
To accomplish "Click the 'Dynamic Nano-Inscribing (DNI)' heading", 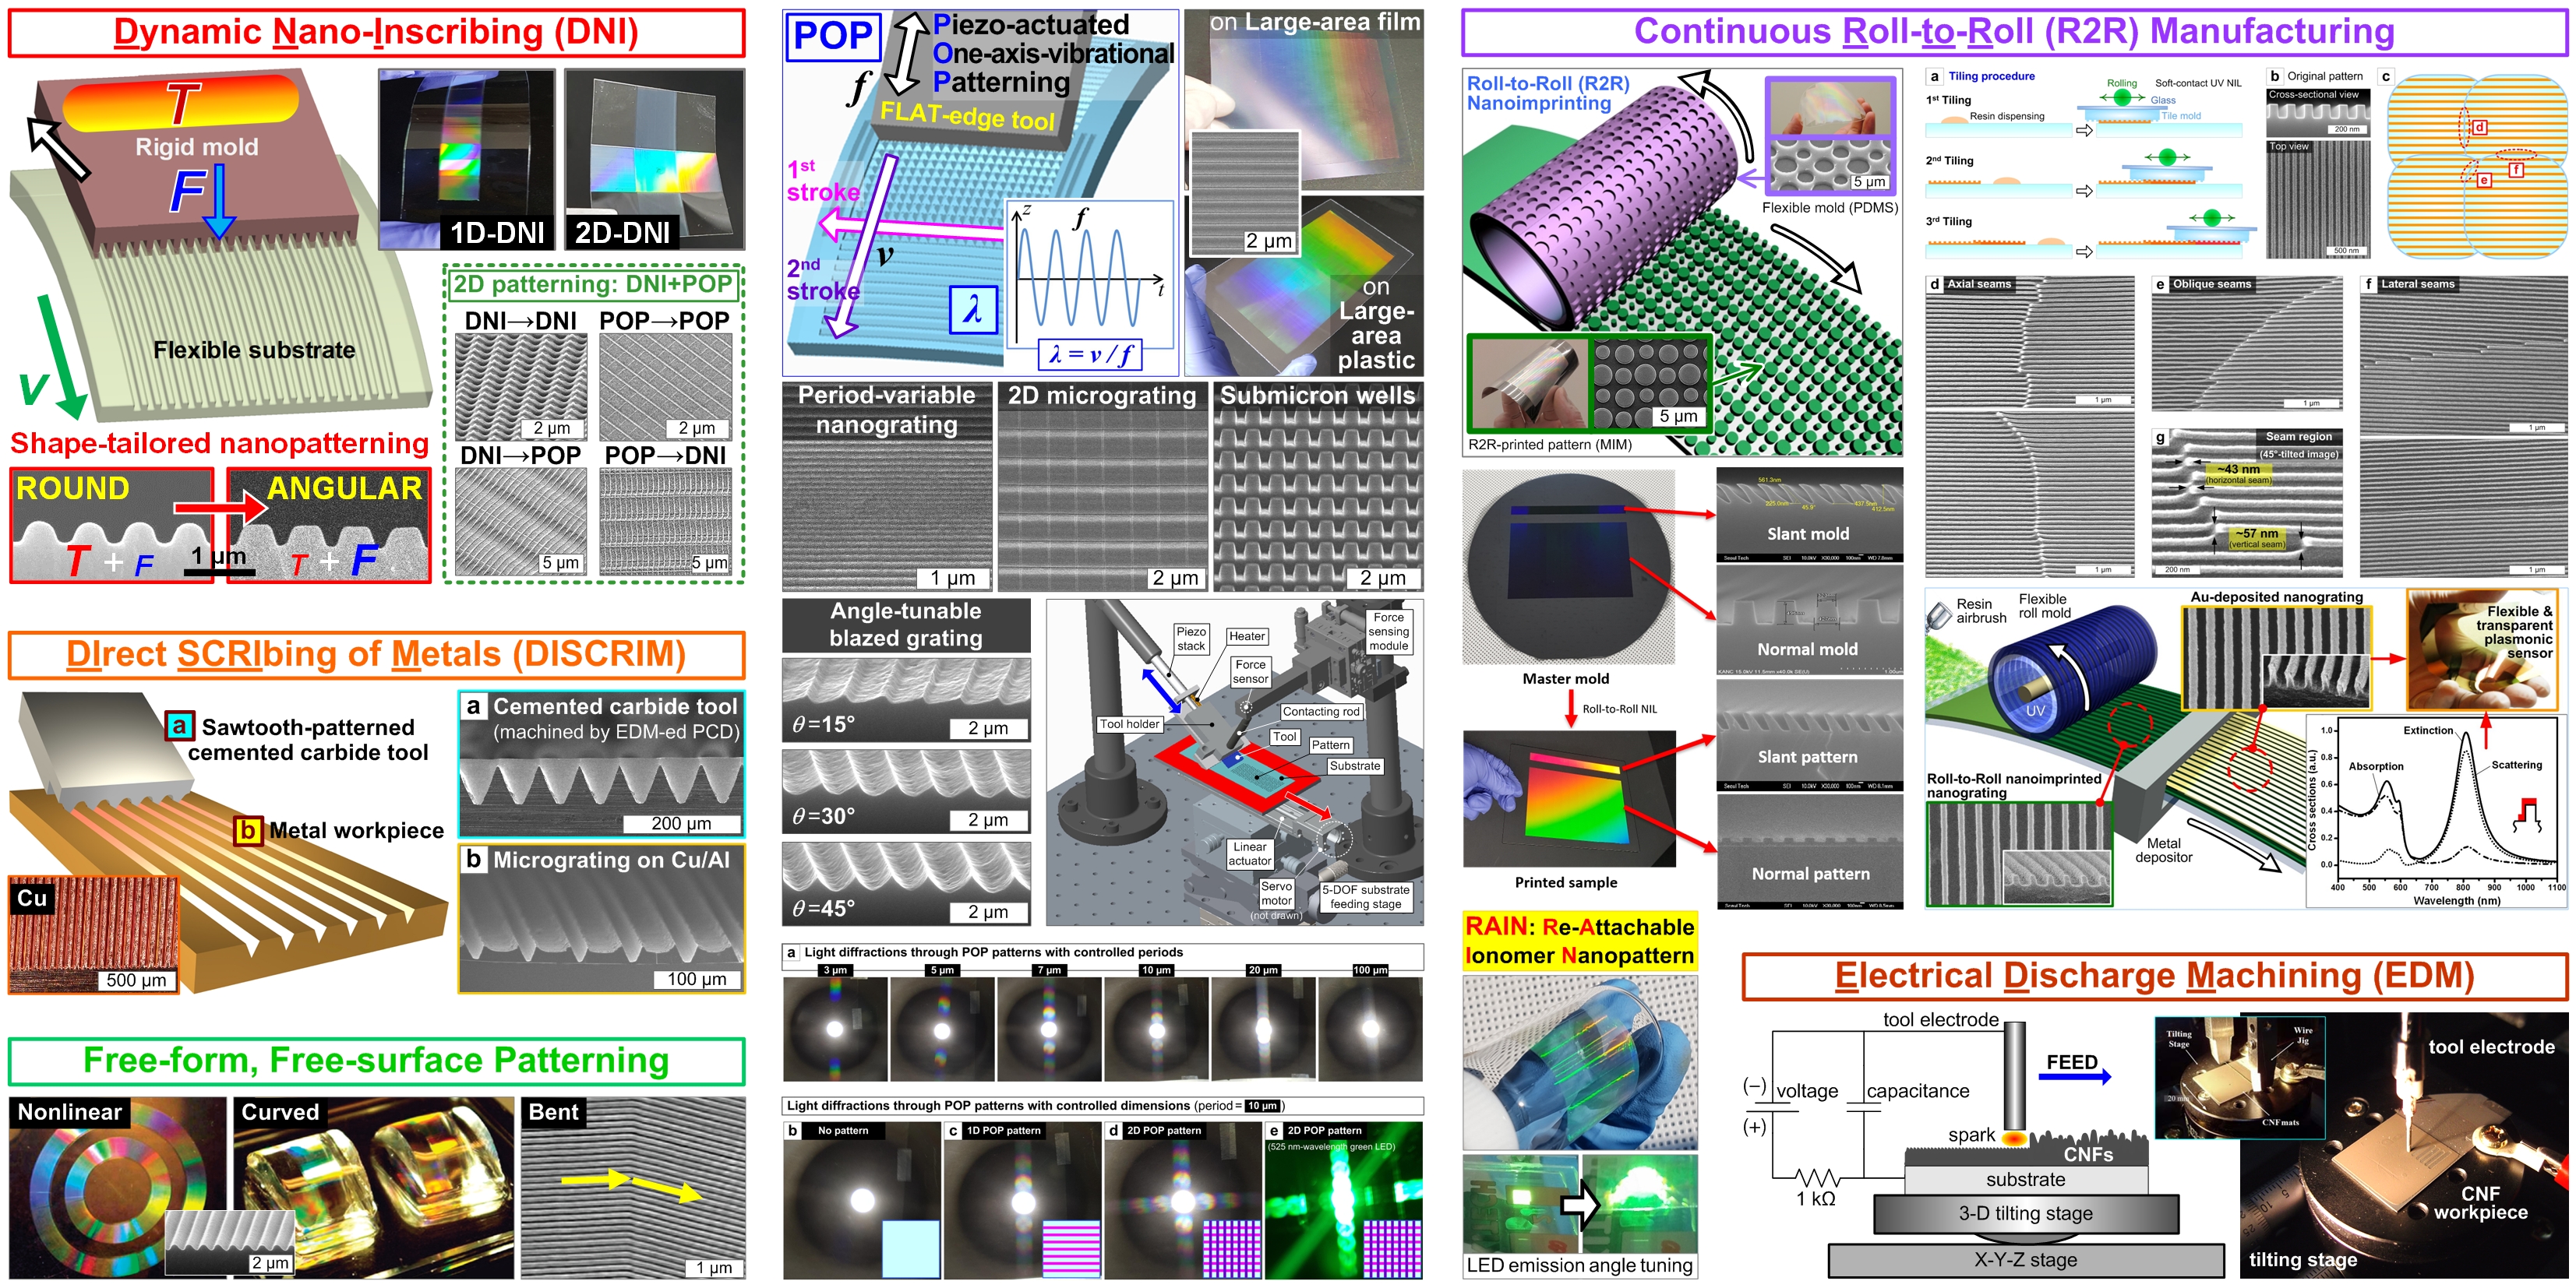I will tap(376, 33).
